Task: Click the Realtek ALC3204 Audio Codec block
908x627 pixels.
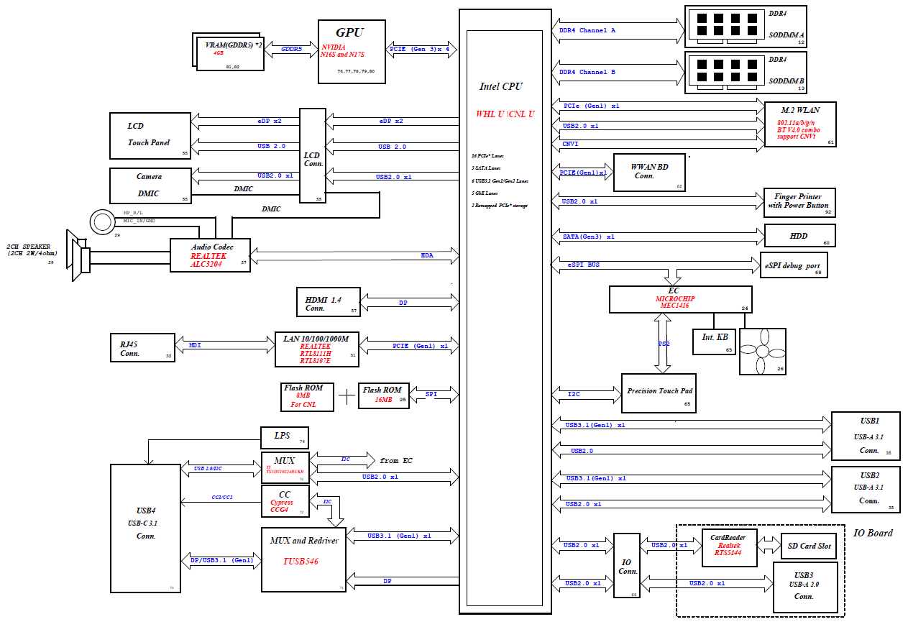Action: [210, 255]
